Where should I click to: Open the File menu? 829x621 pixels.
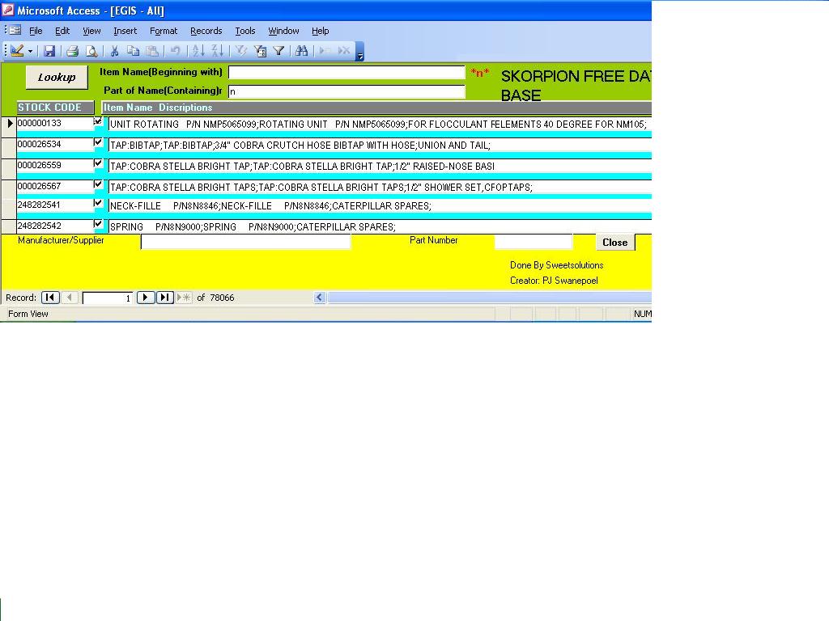tap(36, 31)
